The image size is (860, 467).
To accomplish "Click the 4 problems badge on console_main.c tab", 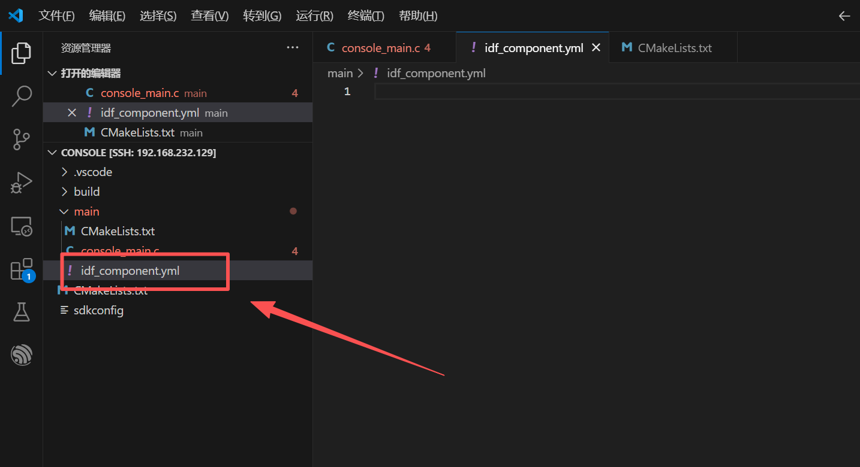I will coord(428,48).
